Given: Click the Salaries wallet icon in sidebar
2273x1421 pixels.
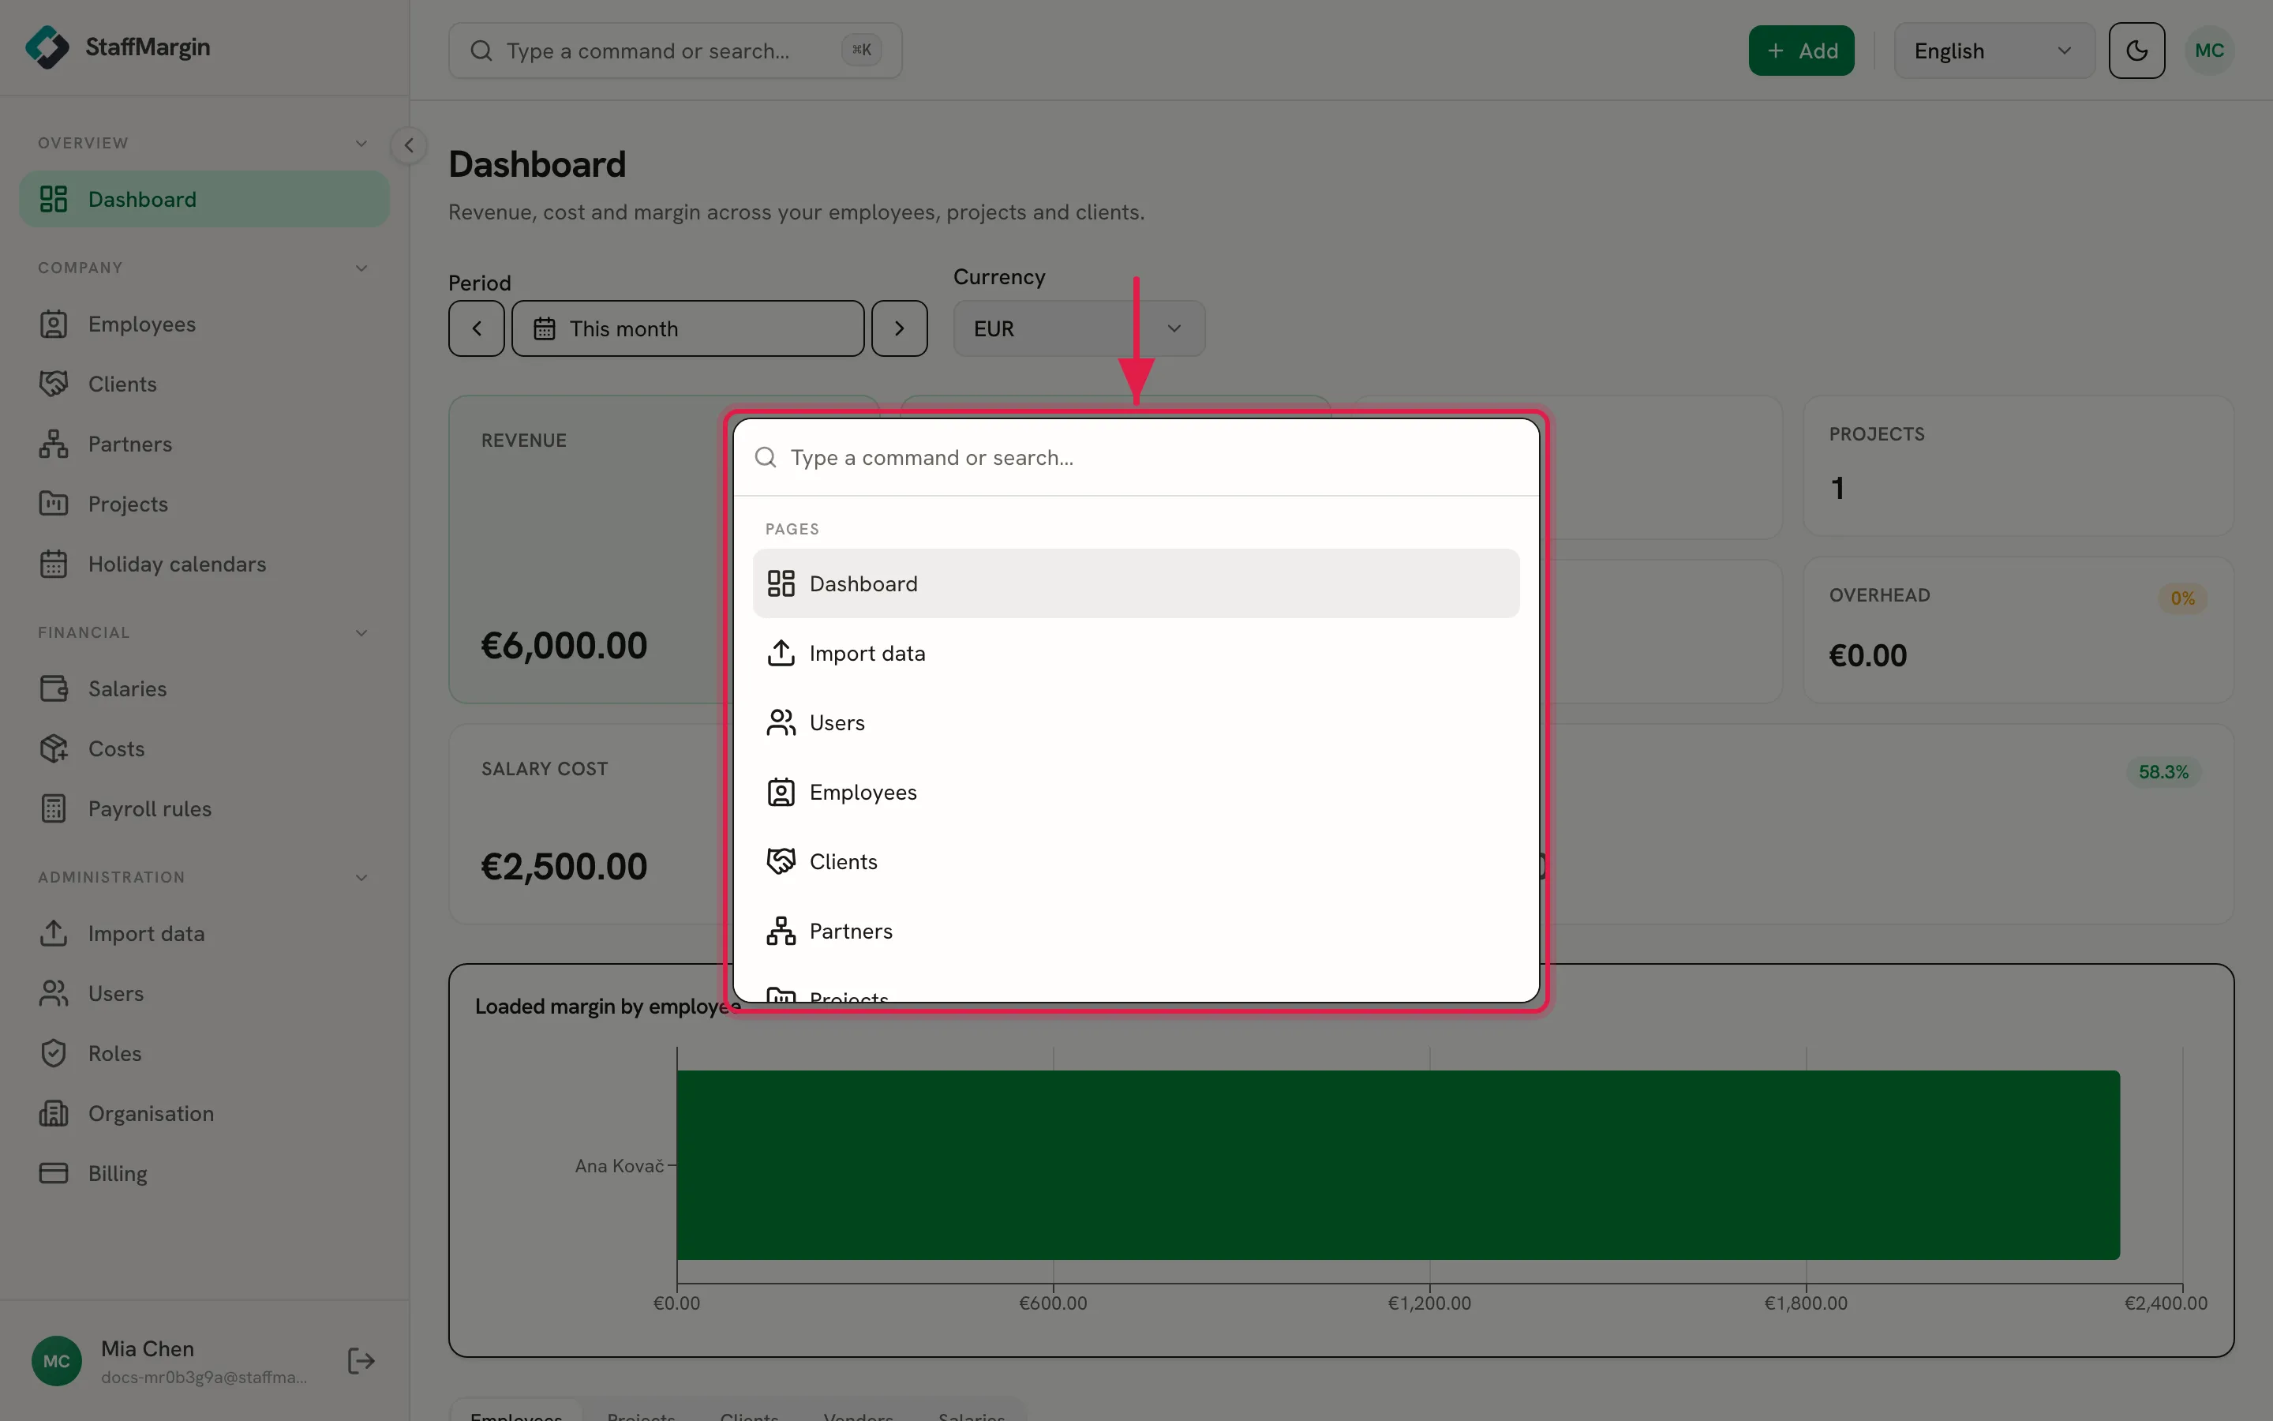Looking at the screenshot, I should click(x=54, y=689).
